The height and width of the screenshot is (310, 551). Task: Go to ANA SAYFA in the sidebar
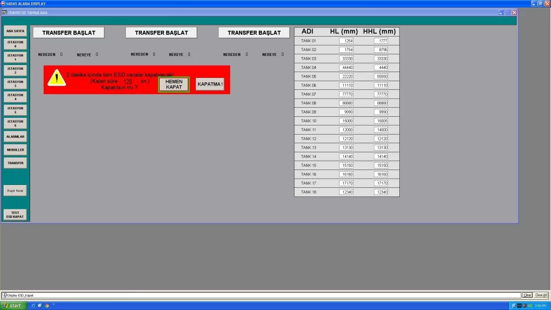15,31
